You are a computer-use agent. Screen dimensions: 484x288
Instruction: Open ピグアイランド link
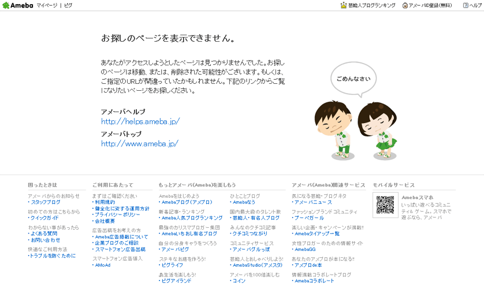[177, 281]
